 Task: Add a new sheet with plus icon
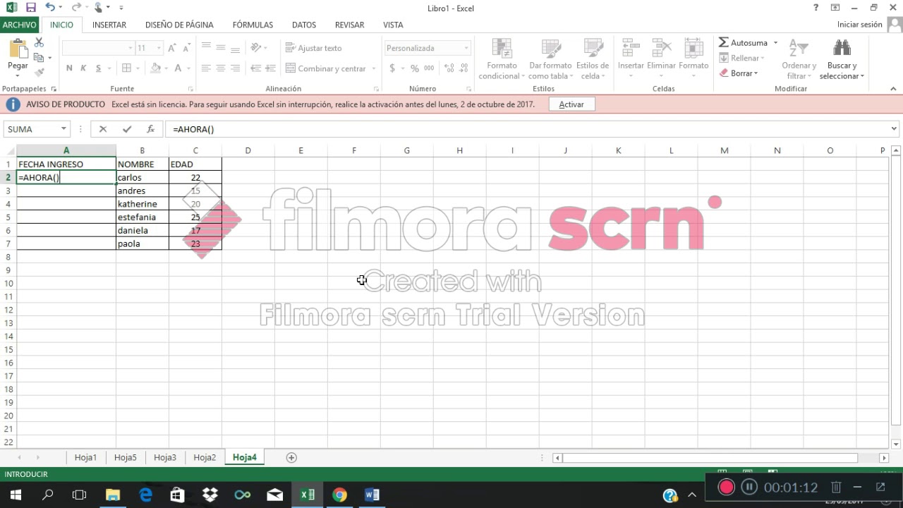(291, 457)
